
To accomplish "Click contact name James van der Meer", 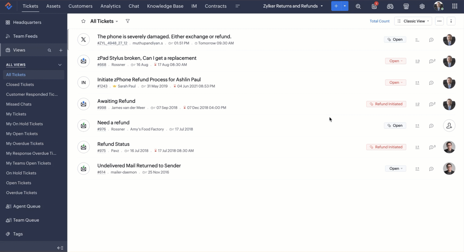I will tap(128, 108).
